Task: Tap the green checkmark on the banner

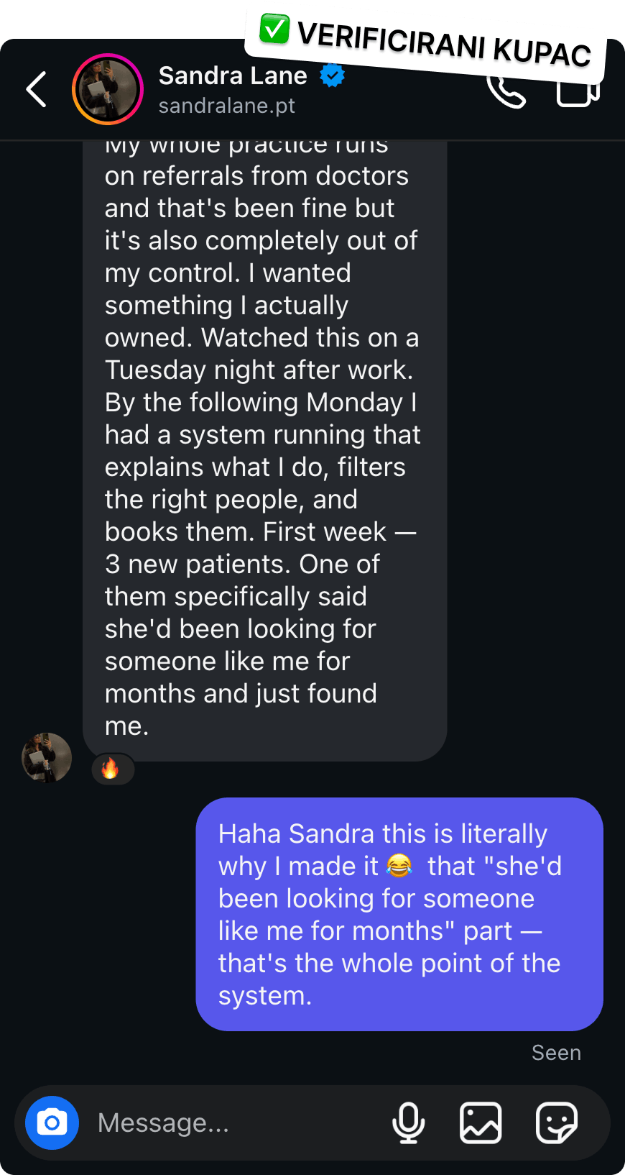Action: [x=274, y=29]
